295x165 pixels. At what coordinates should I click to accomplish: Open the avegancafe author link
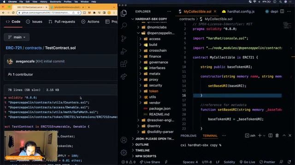(x=25, y=61)
